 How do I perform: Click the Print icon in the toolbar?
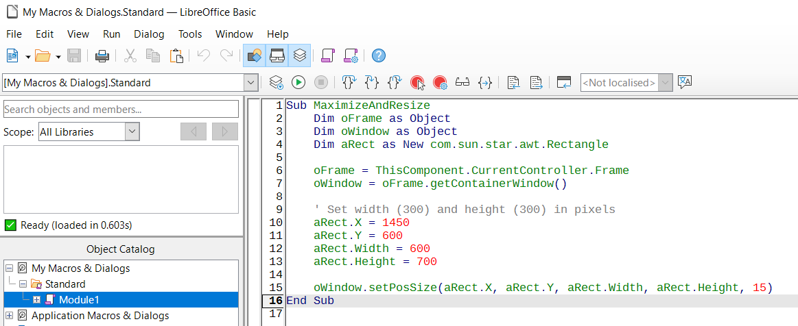(x=102, y=55)
